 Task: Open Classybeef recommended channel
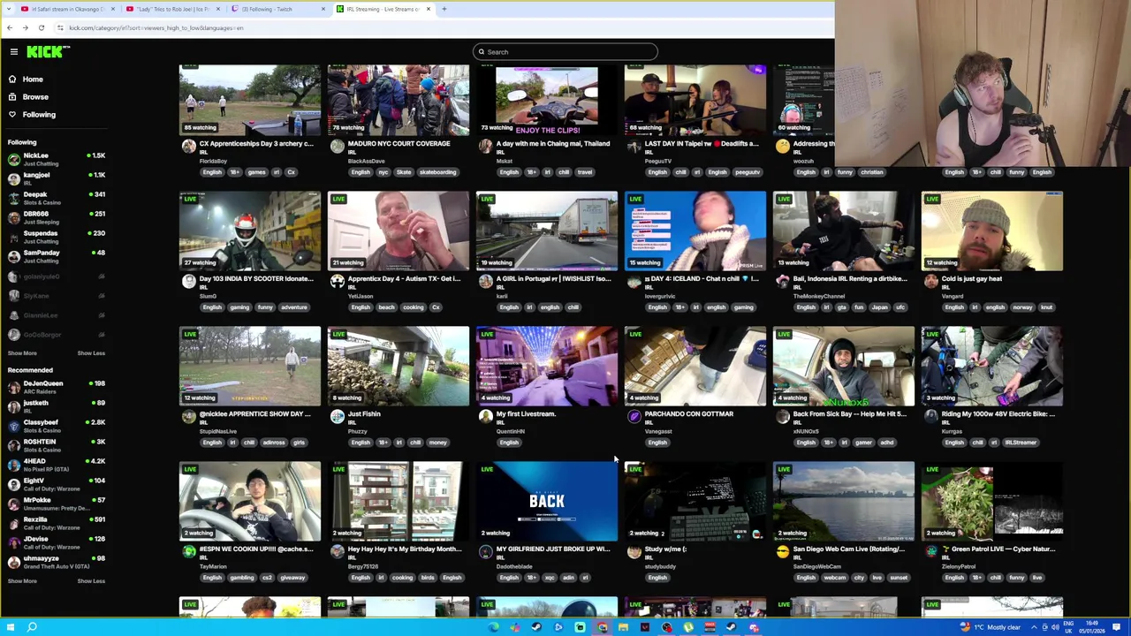tap(55, 426)
